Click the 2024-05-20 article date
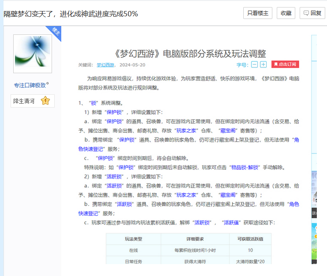 [x=132, y=65]
